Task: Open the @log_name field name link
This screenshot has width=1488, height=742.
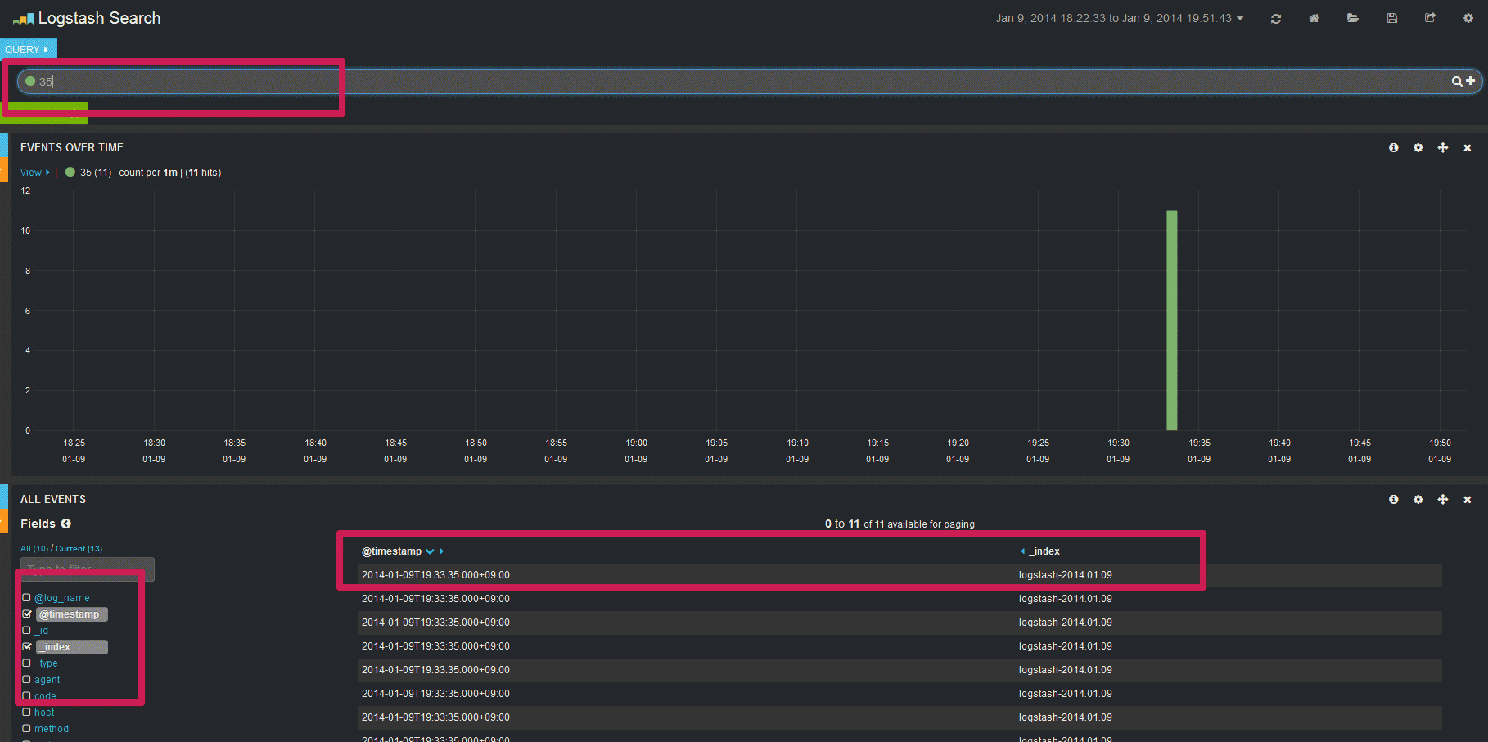Action: click(62, 598)
